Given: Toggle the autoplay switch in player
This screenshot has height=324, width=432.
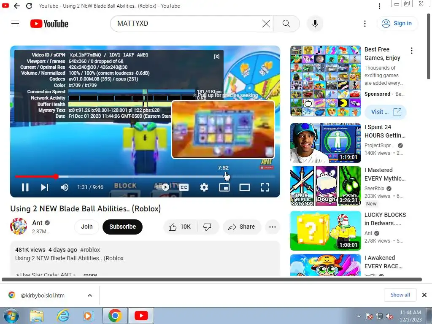Looking at the screenshot, I should tap(162, 187).
